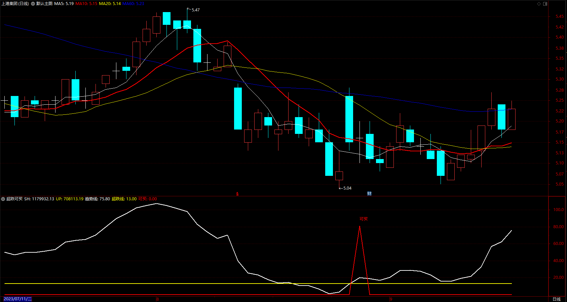The height and width of the screenshot is (302, 567).
Task: Click the 5.05 price axis label
Action: (x=560, y=184)
